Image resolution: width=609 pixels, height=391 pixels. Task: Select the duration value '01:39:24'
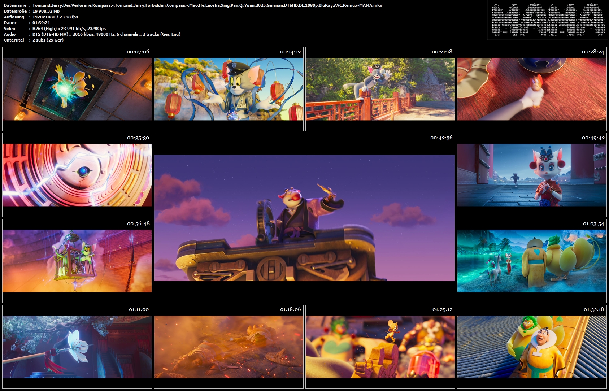41,23
